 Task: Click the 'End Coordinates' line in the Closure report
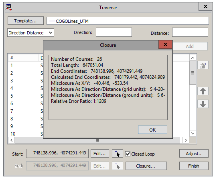[97, 71]
